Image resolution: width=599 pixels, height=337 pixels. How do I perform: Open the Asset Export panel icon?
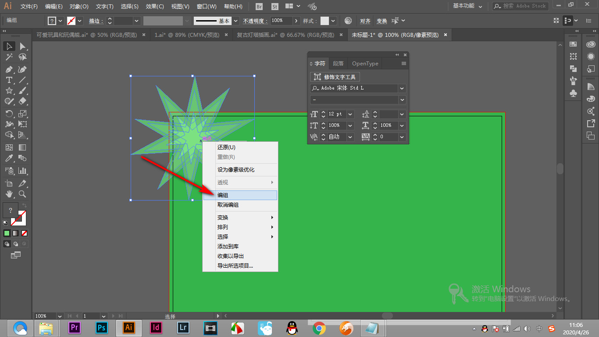(x=591, y=124)
